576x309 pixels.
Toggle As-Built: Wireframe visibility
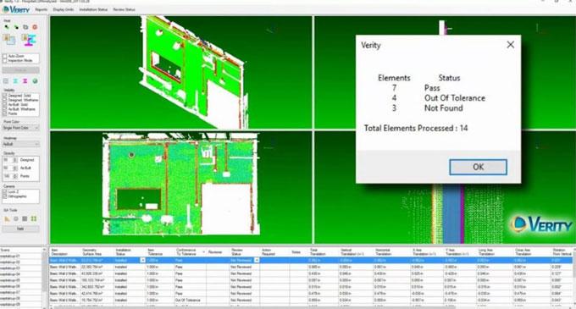(5, 109)
